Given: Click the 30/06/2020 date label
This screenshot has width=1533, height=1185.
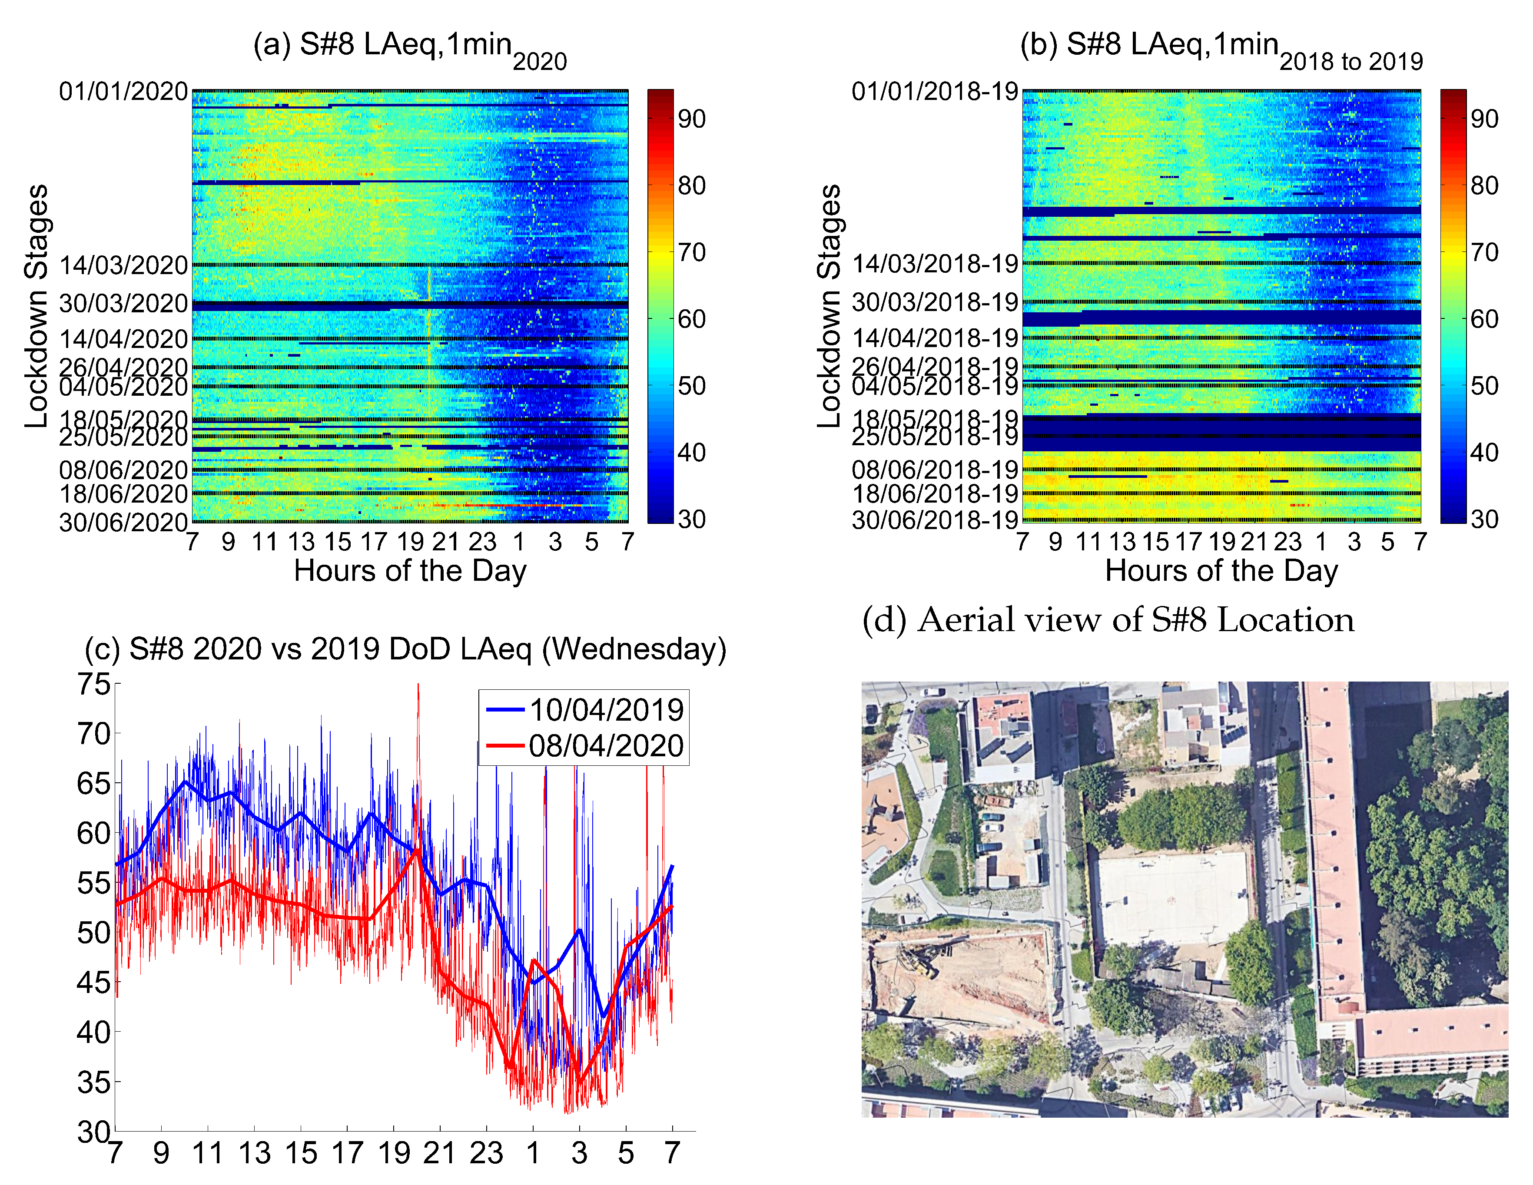Looking at the screenshot, I should pyautogui.click(x=123, y=523).
